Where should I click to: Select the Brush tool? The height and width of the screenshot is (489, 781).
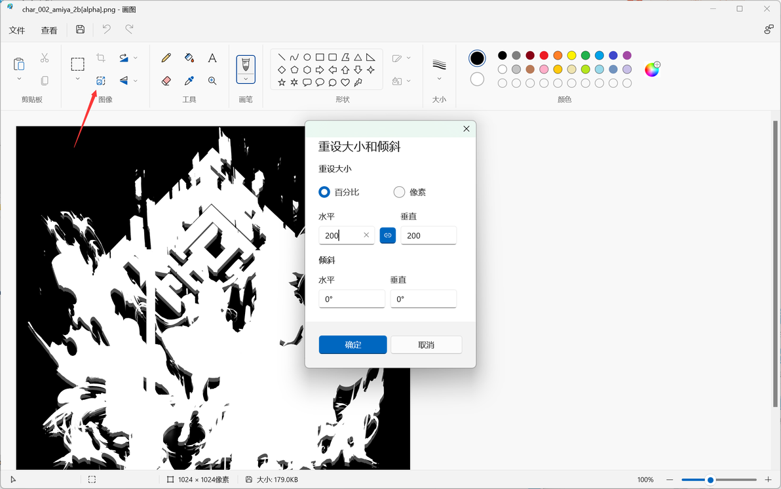click(246, 65)
